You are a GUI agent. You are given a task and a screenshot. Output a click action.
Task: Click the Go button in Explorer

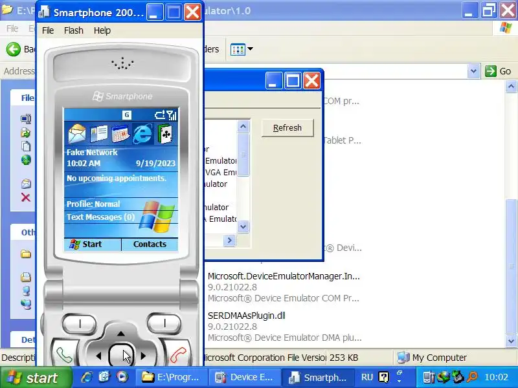point(499,71)
